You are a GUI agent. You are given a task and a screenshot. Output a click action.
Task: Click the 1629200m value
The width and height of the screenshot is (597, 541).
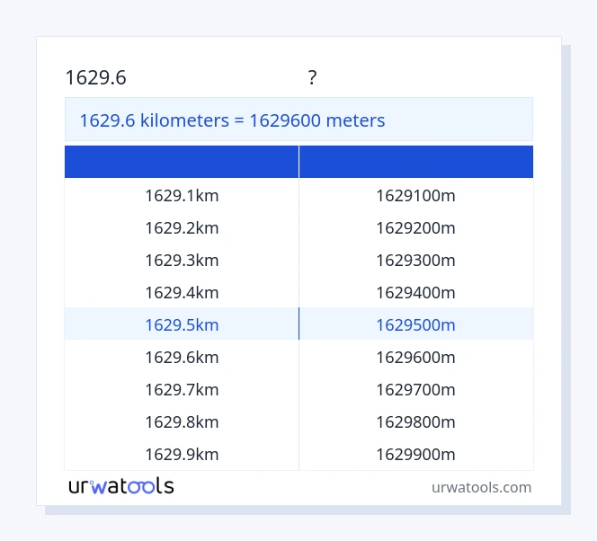point(415,227)
